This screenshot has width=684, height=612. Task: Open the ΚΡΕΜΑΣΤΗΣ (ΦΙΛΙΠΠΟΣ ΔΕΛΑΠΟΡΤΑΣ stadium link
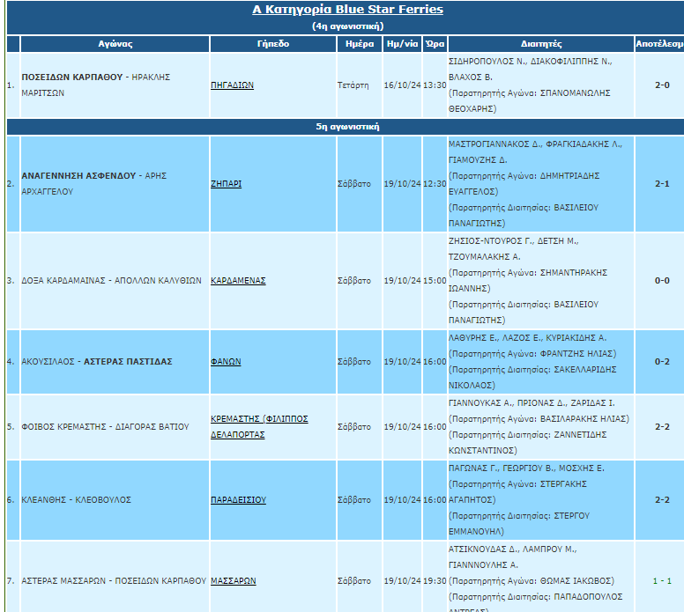coord(259,426)
